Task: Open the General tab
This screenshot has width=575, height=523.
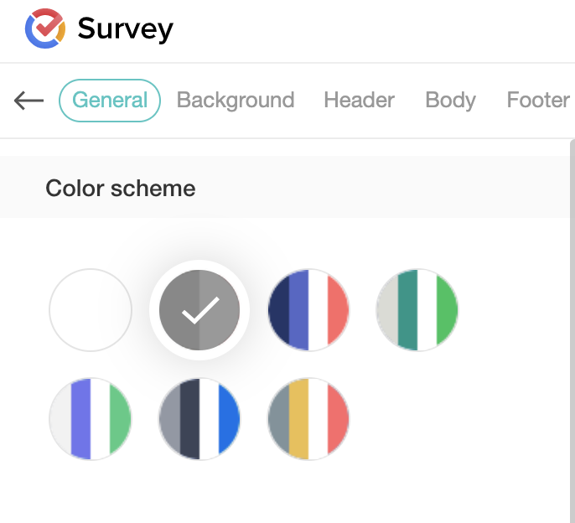Action: coord(110,101)
